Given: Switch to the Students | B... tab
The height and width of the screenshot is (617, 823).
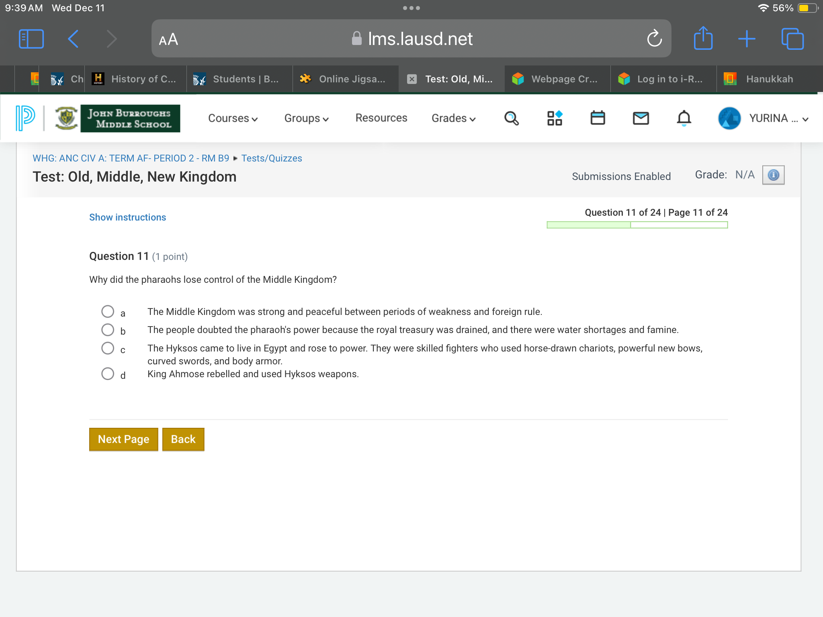Looking at the screenshot, I should 240,79.
